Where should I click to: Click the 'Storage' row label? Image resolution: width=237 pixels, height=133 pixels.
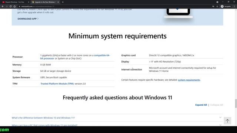tap(16, 71)
